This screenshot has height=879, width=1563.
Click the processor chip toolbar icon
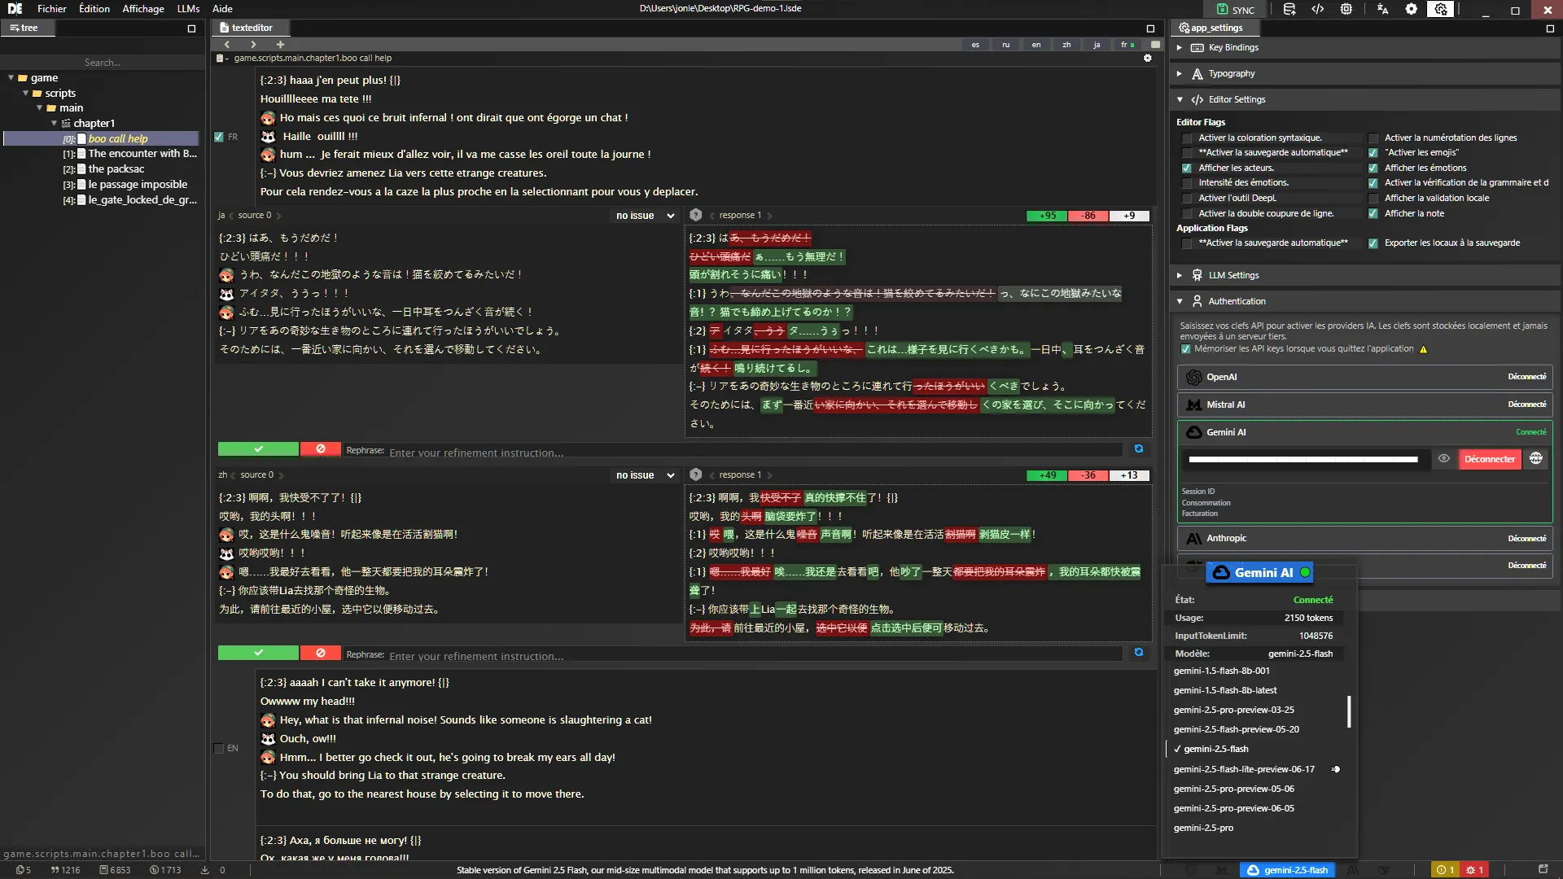1346,10
